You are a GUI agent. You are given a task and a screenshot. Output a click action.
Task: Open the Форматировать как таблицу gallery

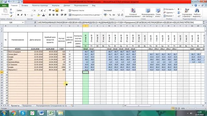click(x=148, y=13)
